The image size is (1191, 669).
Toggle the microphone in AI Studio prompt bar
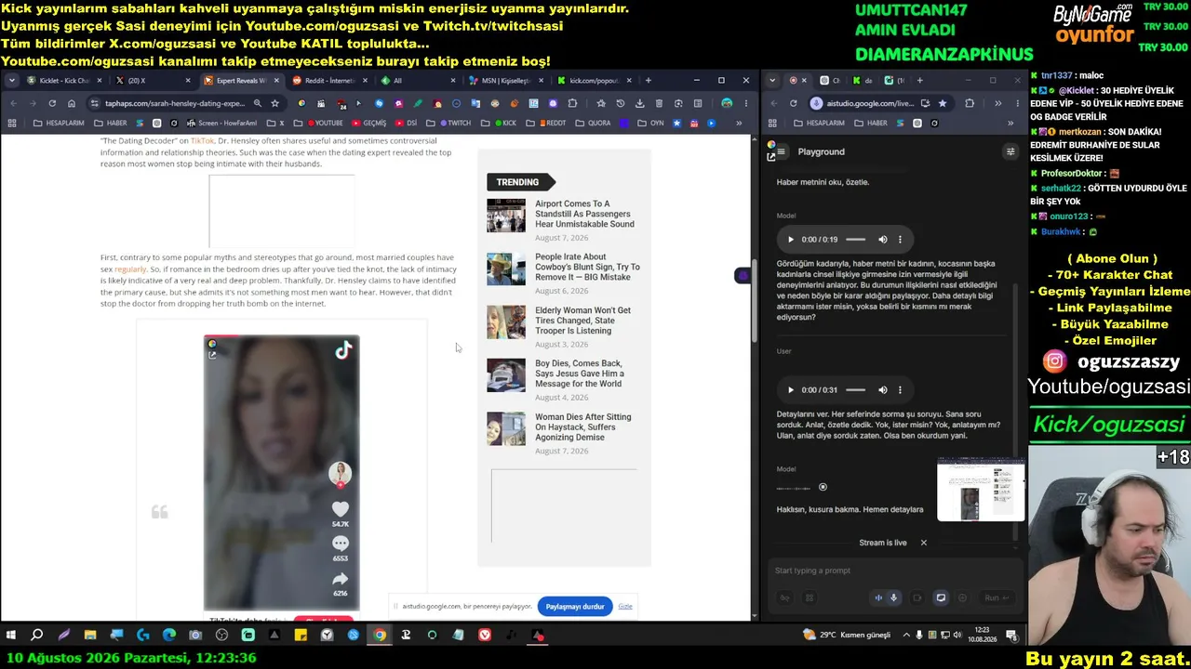coord(894,598)
